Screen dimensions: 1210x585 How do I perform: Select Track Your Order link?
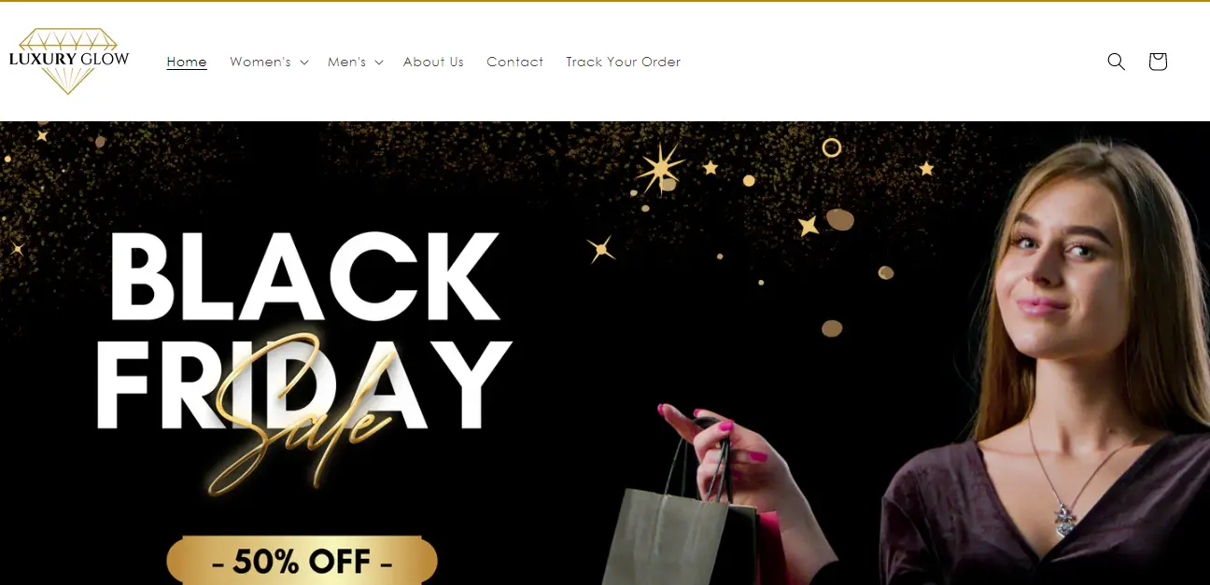coord(623,62)
